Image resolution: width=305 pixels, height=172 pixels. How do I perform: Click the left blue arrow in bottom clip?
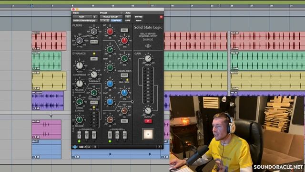(110, 154)
